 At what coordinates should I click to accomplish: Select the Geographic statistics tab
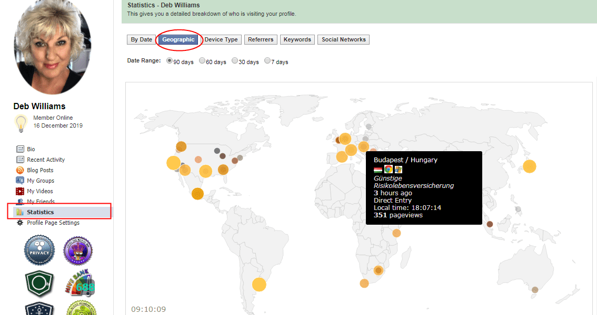178,39
